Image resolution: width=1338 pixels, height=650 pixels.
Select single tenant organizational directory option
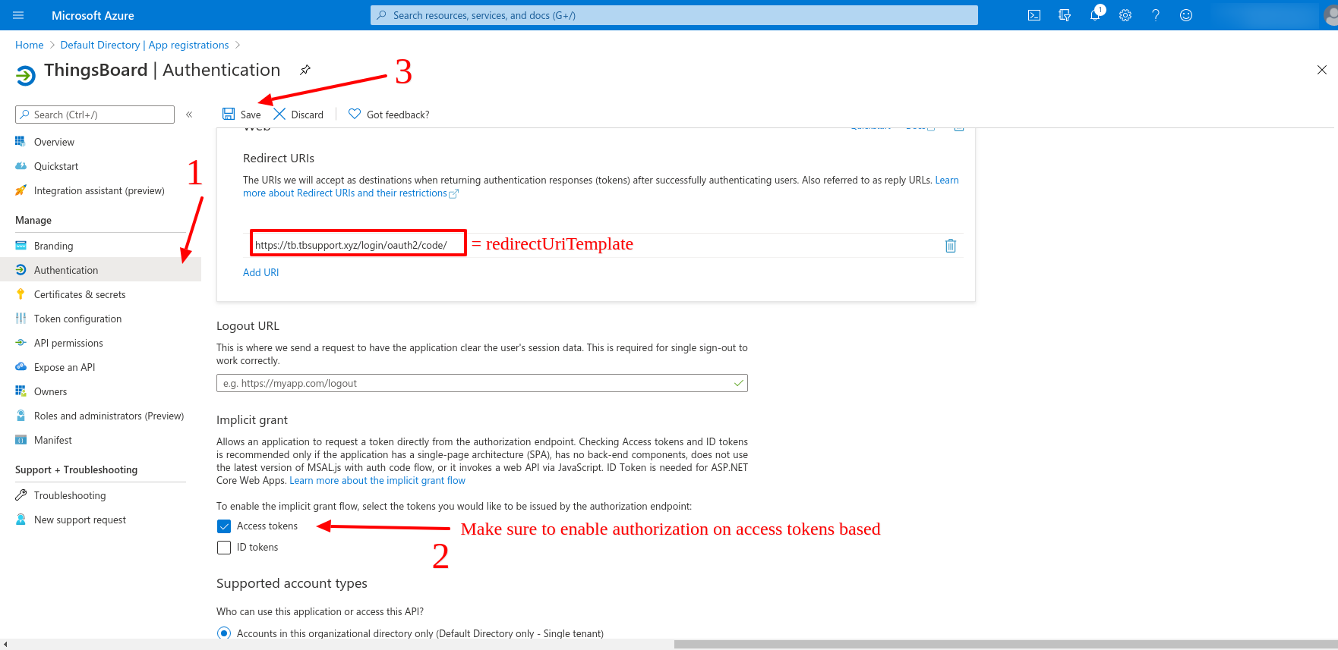pos(224,633)
